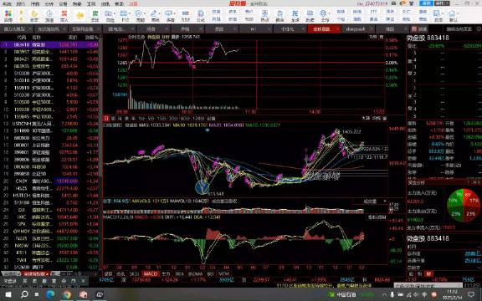Select the 日 daily K-line period
The width and height of the screenshot is (482, 301).
[106, 118]
